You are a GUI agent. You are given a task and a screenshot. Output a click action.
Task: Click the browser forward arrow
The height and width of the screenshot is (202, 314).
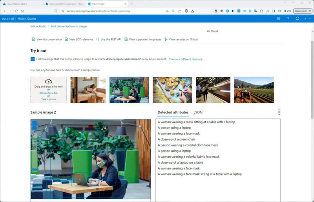[x=10, y=11]
